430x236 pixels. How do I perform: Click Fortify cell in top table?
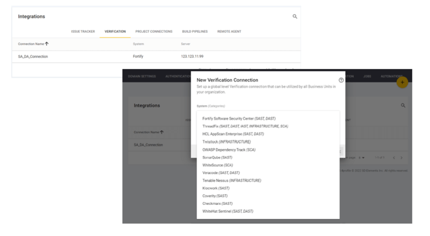click(x=138, y=56)
